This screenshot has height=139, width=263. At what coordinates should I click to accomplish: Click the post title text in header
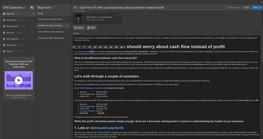pos(122,8)
